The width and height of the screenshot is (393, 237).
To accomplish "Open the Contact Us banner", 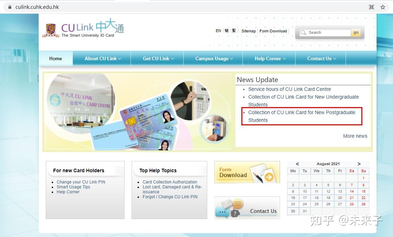I will tap(247, 208).
